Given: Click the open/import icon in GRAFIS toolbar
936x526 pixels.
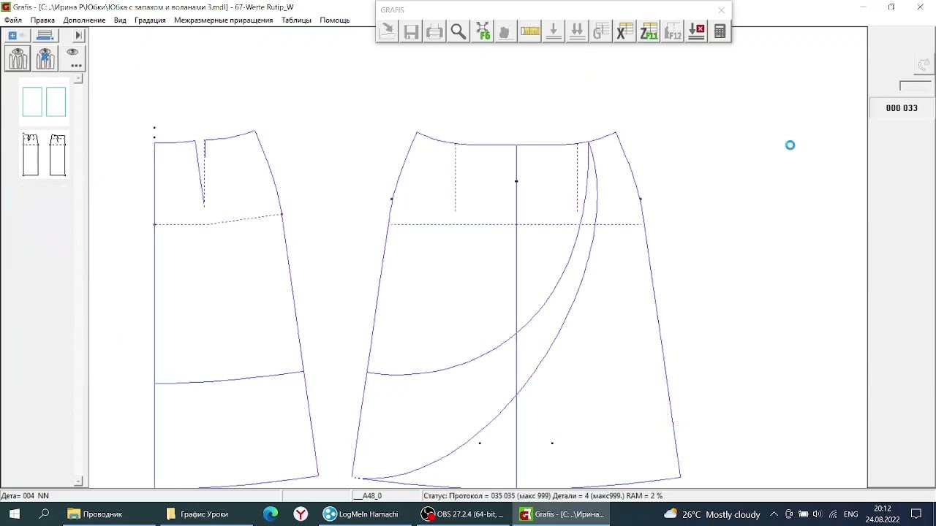Looking at the screenshot, I should [x=388, y=31].
